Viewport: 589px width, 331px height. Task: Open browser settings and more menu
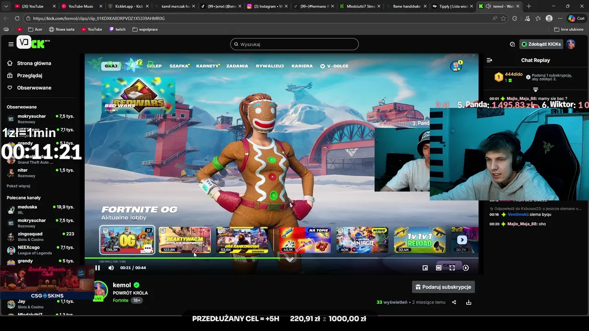click(x=560, y=18)
